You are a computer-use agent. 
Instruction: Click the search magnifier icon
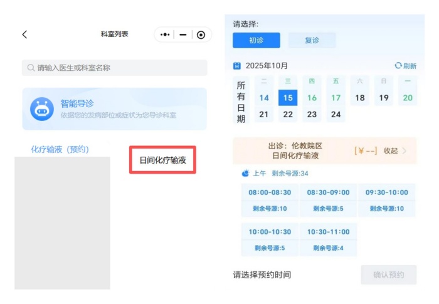31,68
